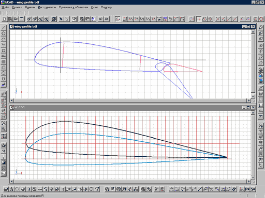
Task: Click the vertical scrollbar of the upper drawing window
Action: [x=253, y=64]
